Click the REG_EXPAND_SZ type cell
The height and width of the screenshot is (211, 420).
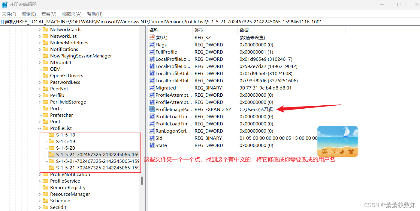tap(213, 109)
